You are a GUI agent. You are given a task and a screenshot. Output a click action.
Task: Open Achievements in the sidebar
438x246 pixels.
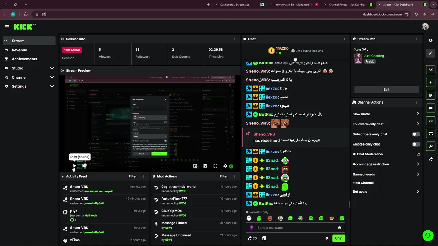tap(29, 59)
